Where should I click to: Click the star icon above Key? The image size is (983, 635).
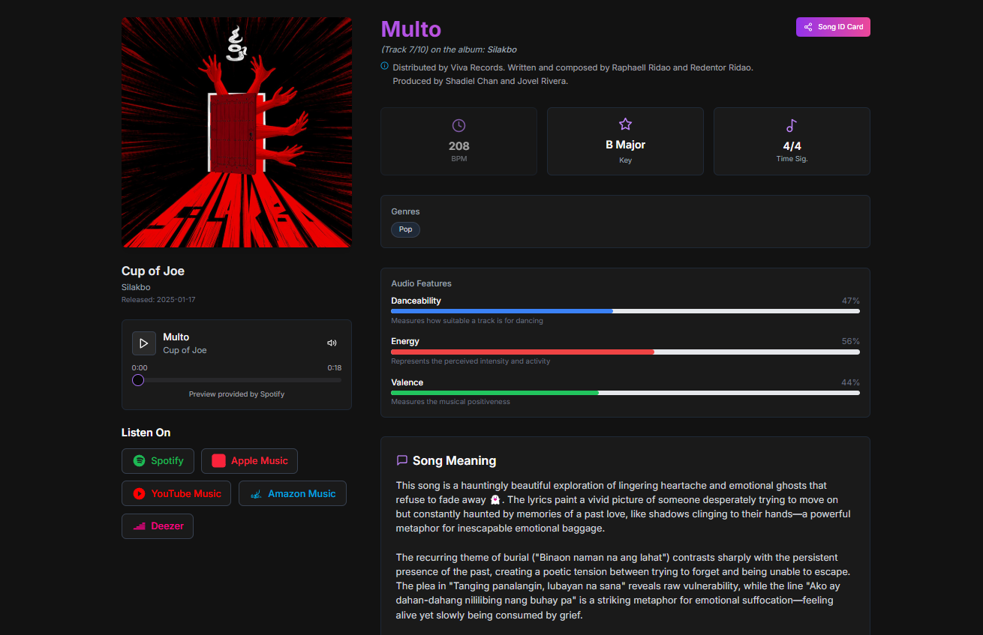(625, 124)
